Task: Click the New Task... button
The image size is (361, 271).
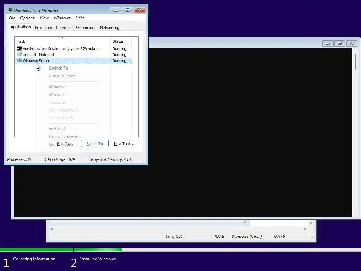Action: click(124, 144)
